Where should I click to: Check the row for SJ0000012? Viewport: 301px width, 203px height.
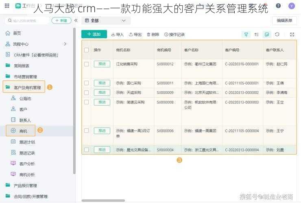[86, 64]
